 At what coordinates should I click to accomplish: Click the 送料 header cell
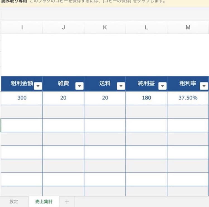click(x=105, y=84)
